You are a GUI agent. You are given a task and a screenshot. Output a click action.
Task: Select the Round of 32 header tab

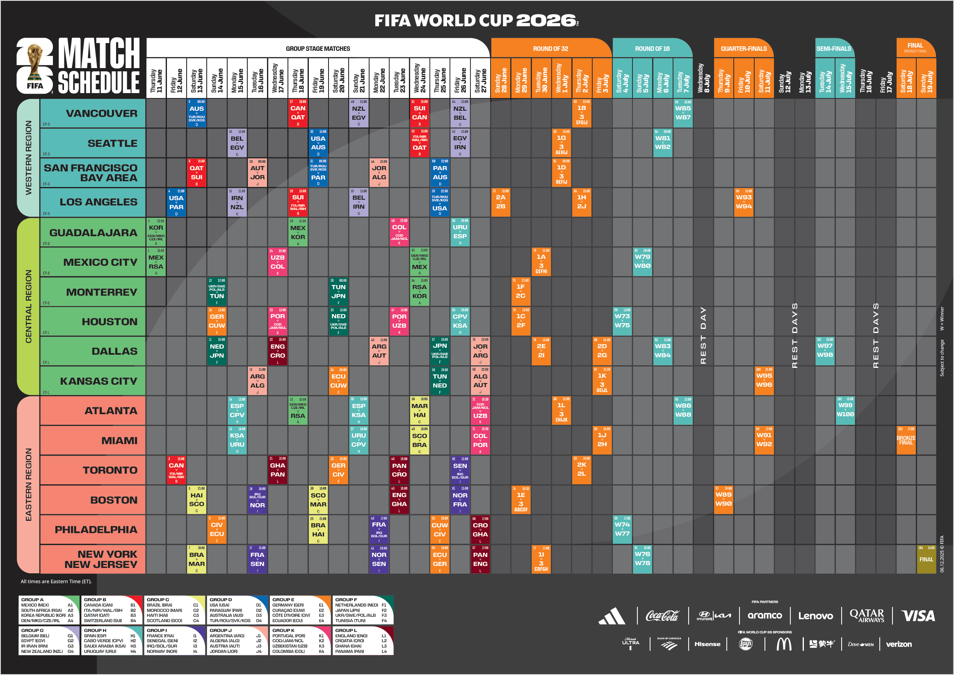point(550,49)
